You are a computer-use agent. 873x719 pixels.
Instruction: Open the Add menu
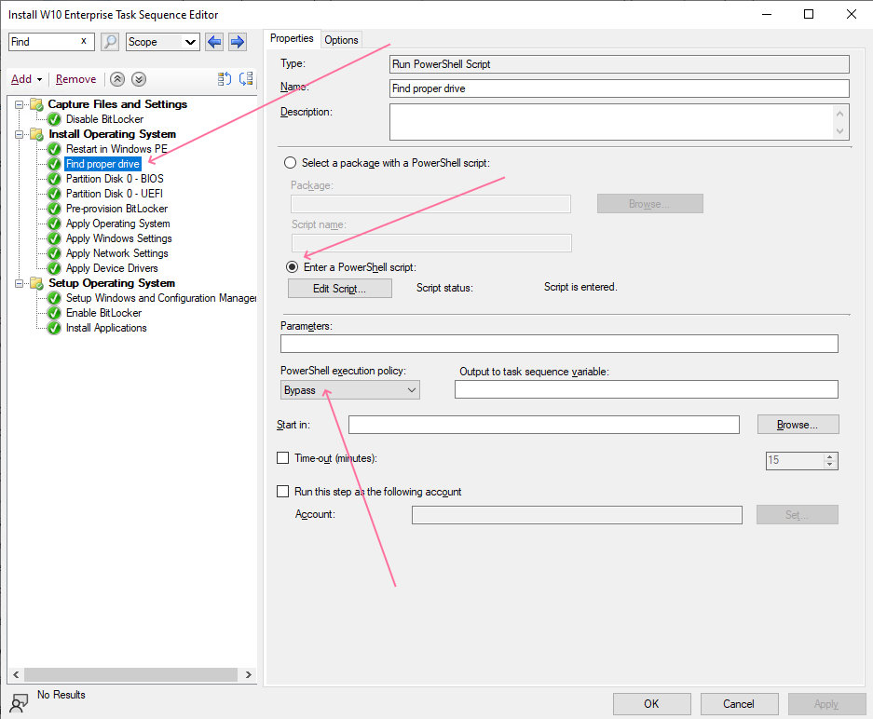[26, 79]
